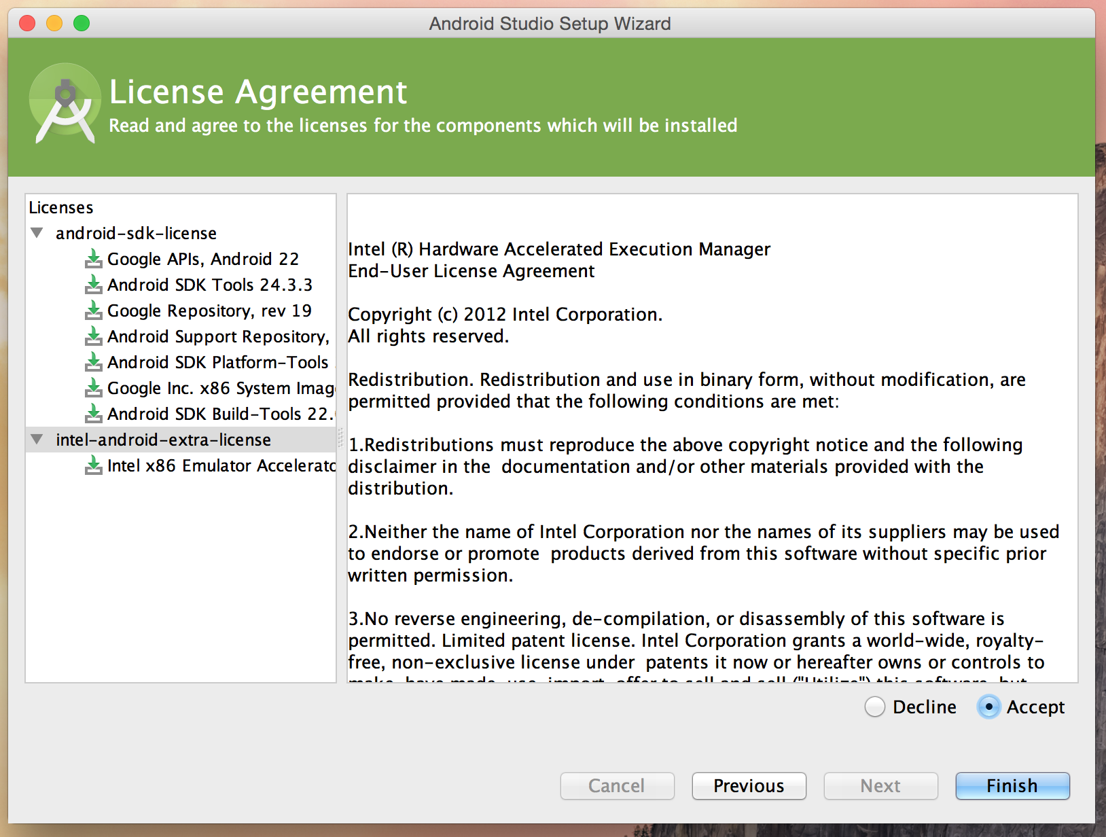Click the download icon beside Android Support Repository

[94, 336]
